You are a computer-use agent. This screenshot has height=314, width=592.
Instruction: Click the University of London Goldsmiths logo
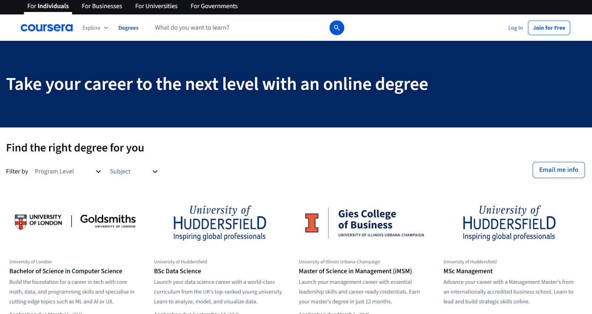pyautogui.click(x=75, y=222)
